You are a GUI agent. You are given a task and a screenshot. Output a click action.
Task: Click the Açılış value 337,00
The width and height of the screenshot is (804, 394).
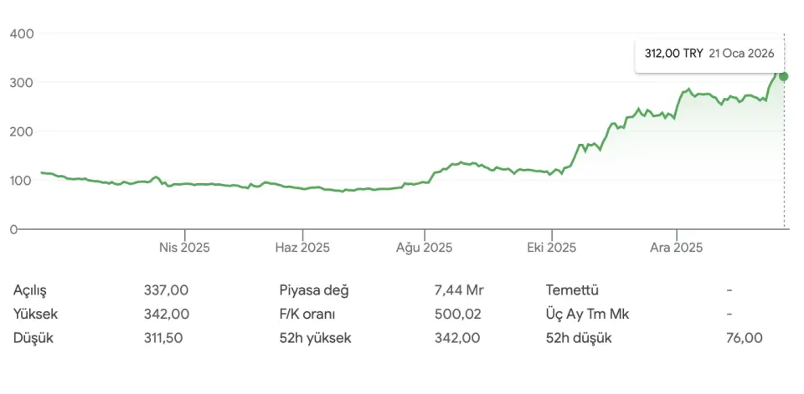166,290
